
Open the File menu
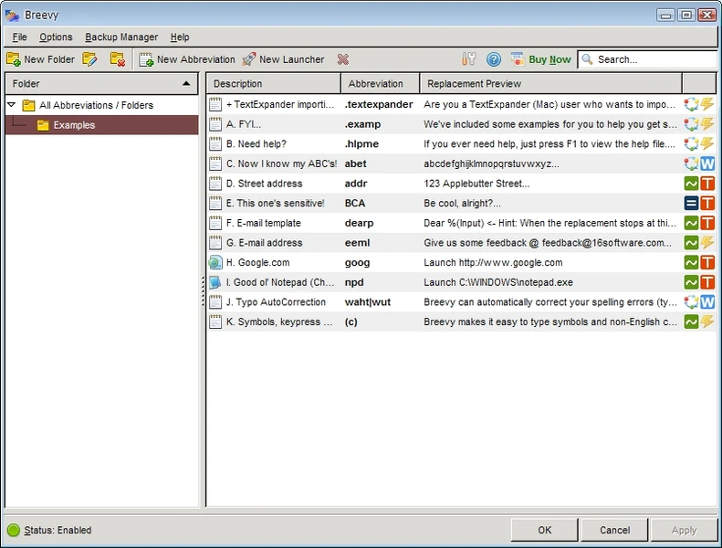click(20, 37)
